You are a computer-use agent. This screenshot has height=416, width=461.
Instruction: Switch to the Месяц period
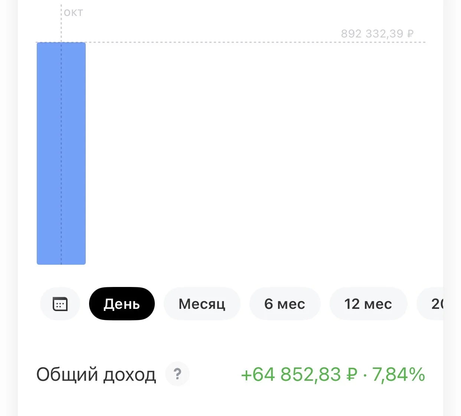(202, 304)
